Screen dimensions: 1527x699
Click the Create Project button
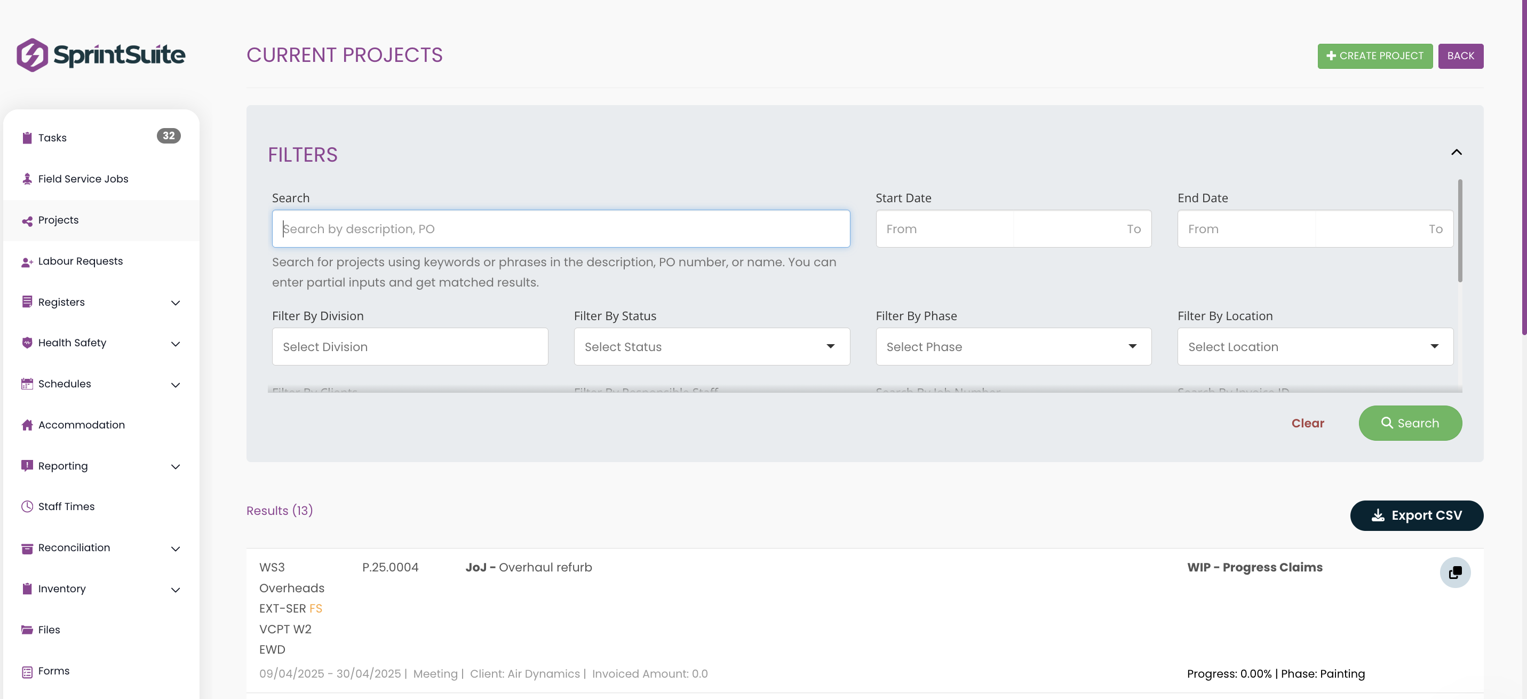coord(1374,55)
